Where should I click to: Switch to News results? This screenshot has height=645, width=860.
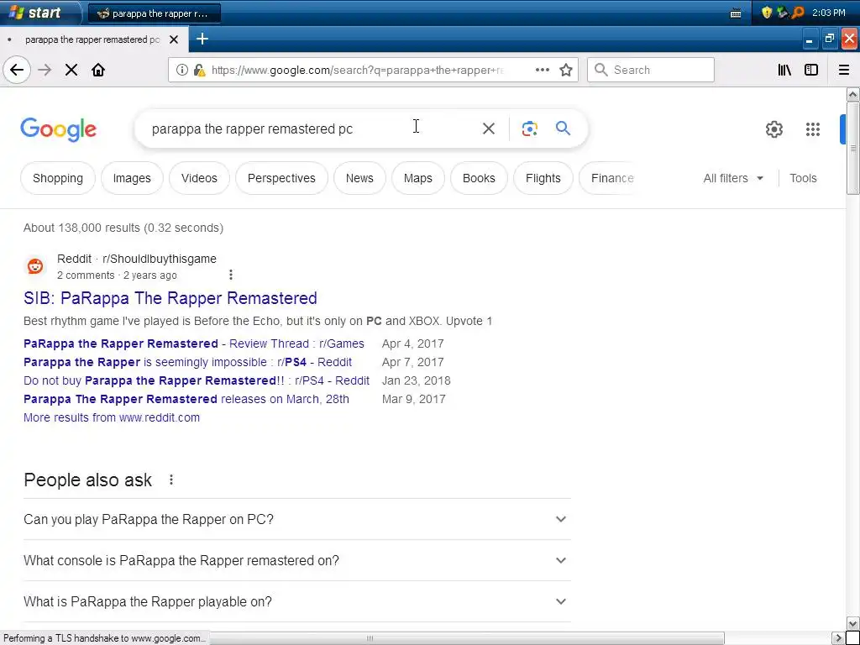click(359, 178)
